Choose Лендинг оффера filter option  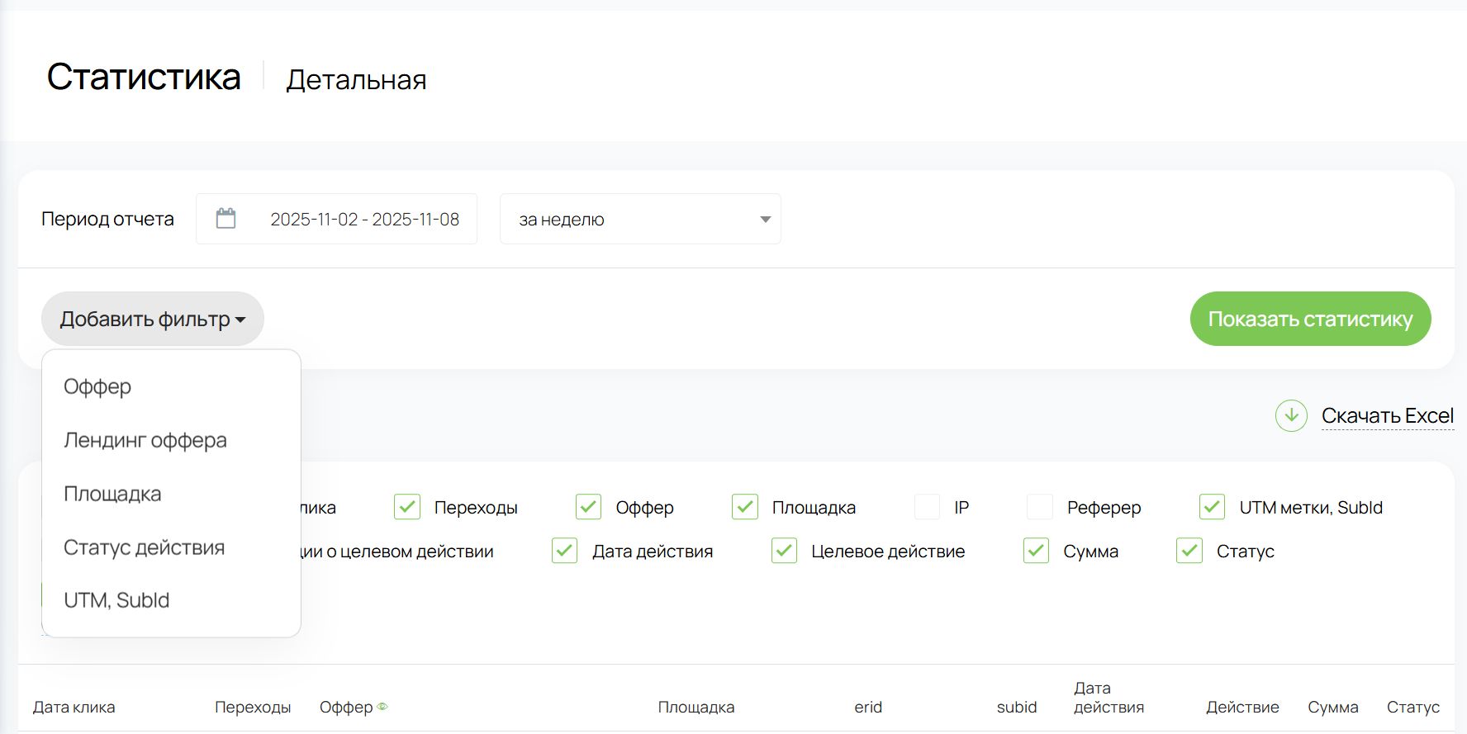pos(145,440)
